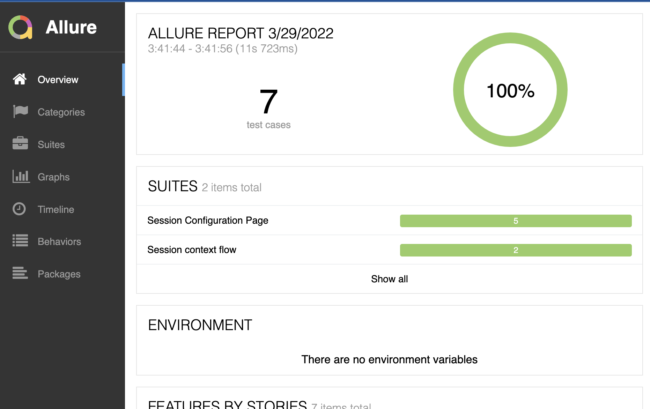Click the Suites suitcase icon
Viewport: 650px width, 409px height.
[20, 144]
